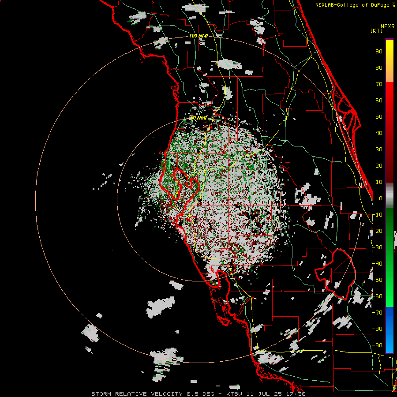
Task: Click the -90 scale label
Action: (377, 345)
